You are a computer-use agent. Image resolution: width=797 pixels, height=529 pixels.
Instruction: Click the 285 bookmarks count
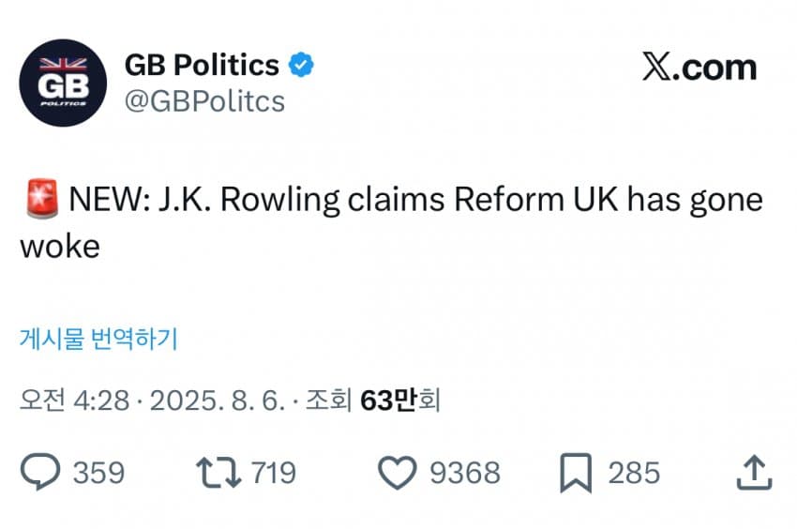(634, 472)
